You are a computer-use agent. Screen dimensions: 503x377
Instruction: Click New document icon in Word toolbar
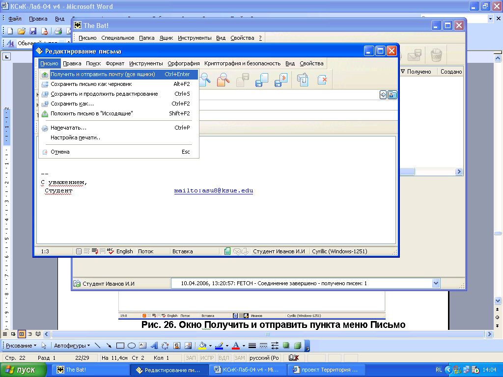[10, 31]
